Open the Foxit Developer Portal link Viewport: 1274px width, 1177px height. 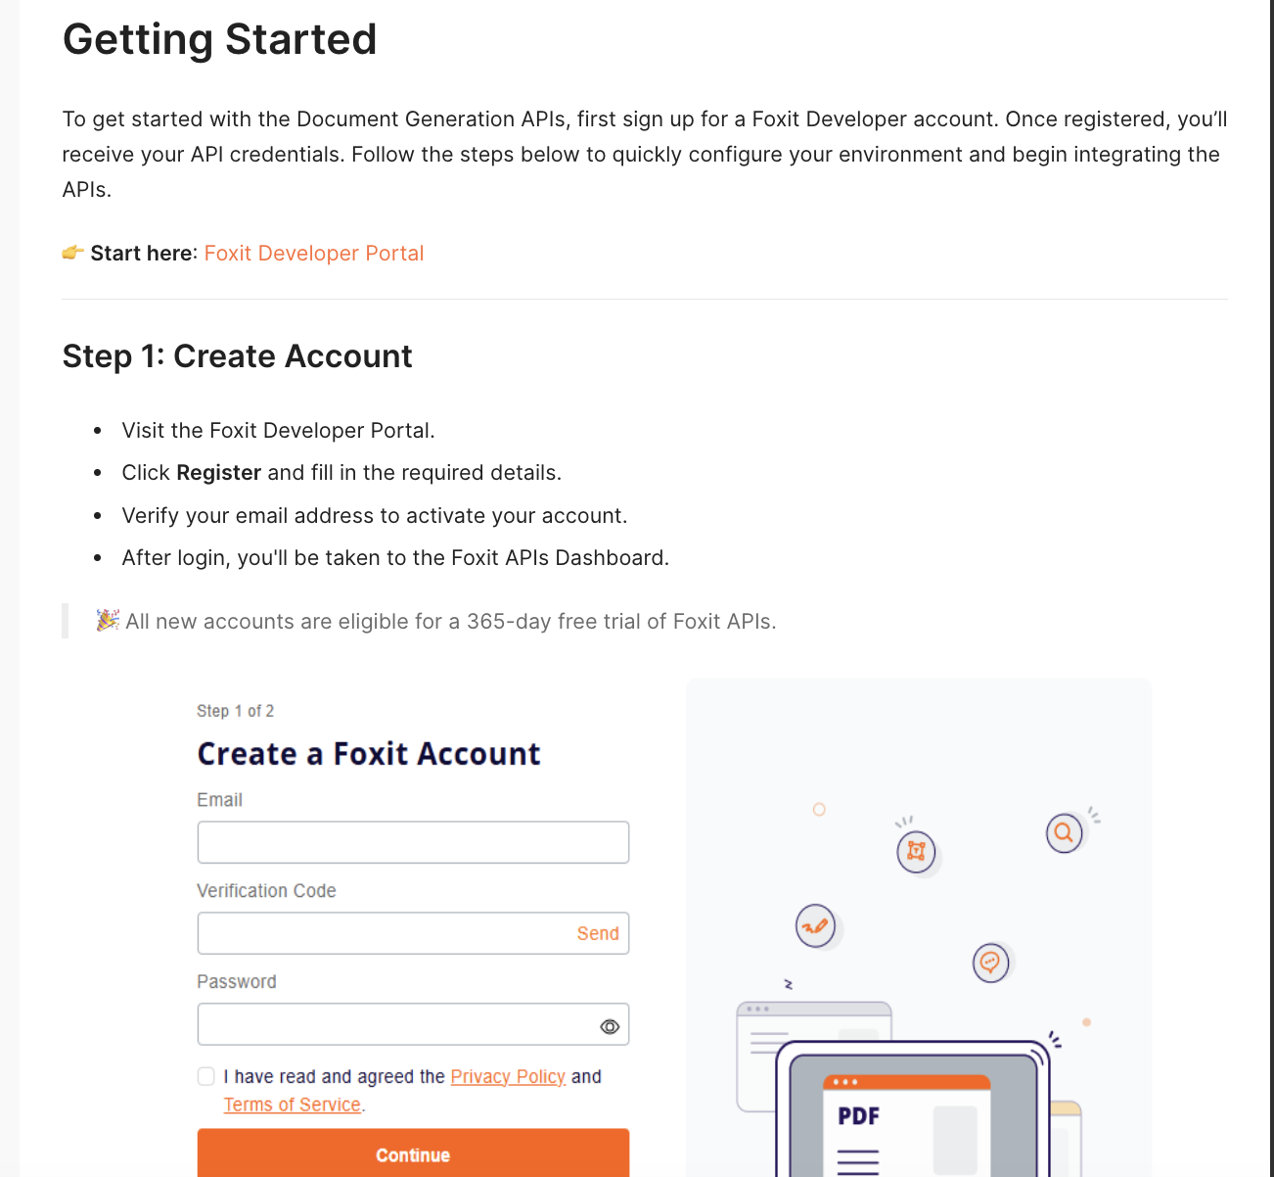coord(314,254)
